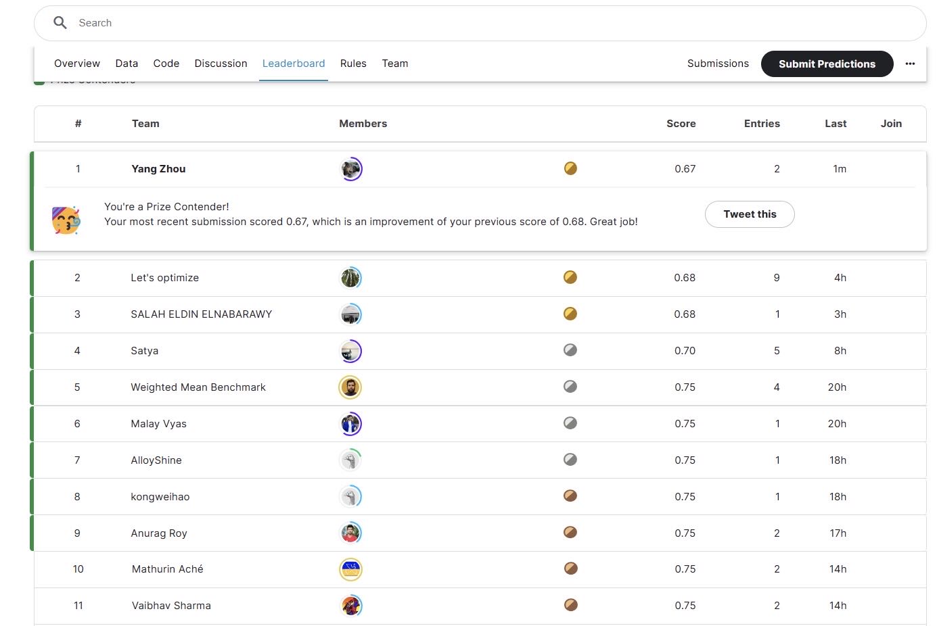Screen dimensions: 937x626
Task: Click the Submit Predictions button
Action: coord(827,64)
